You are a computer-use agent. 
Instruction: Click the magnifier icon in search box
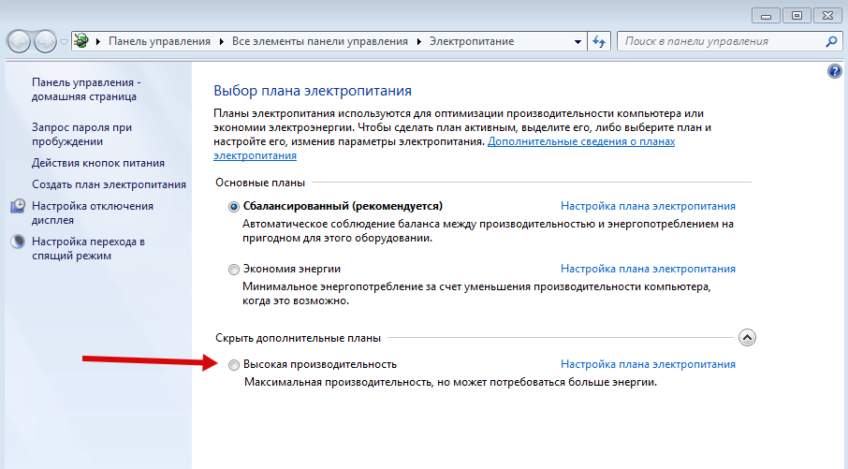click(x=830, y=42)
